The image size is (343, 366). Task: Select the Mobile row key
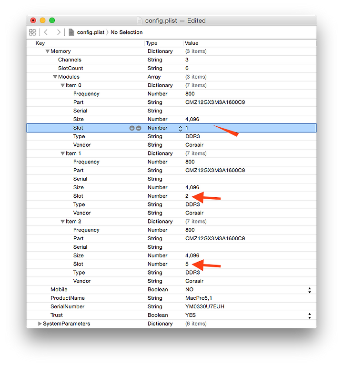click(x=59, y=289)
